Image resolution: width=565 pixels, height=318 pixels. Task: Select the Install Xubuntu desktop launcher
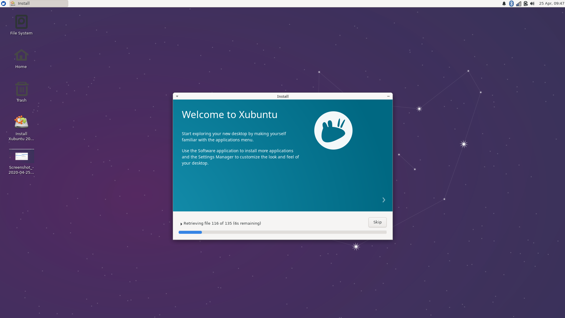click(x=21, y=128)
